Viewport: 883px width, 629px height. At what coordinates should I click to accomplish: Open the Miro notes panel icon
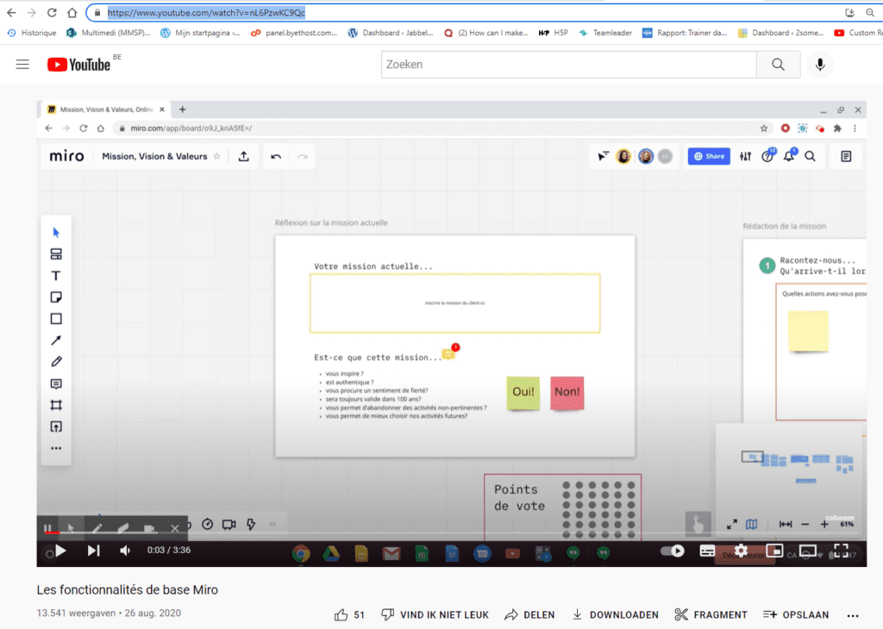click(846, 157)
